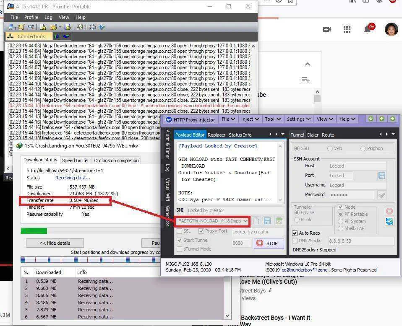Open the Speed Limiter tab in download window
Viewport: 402px width, 326px height.
(76, 160)
